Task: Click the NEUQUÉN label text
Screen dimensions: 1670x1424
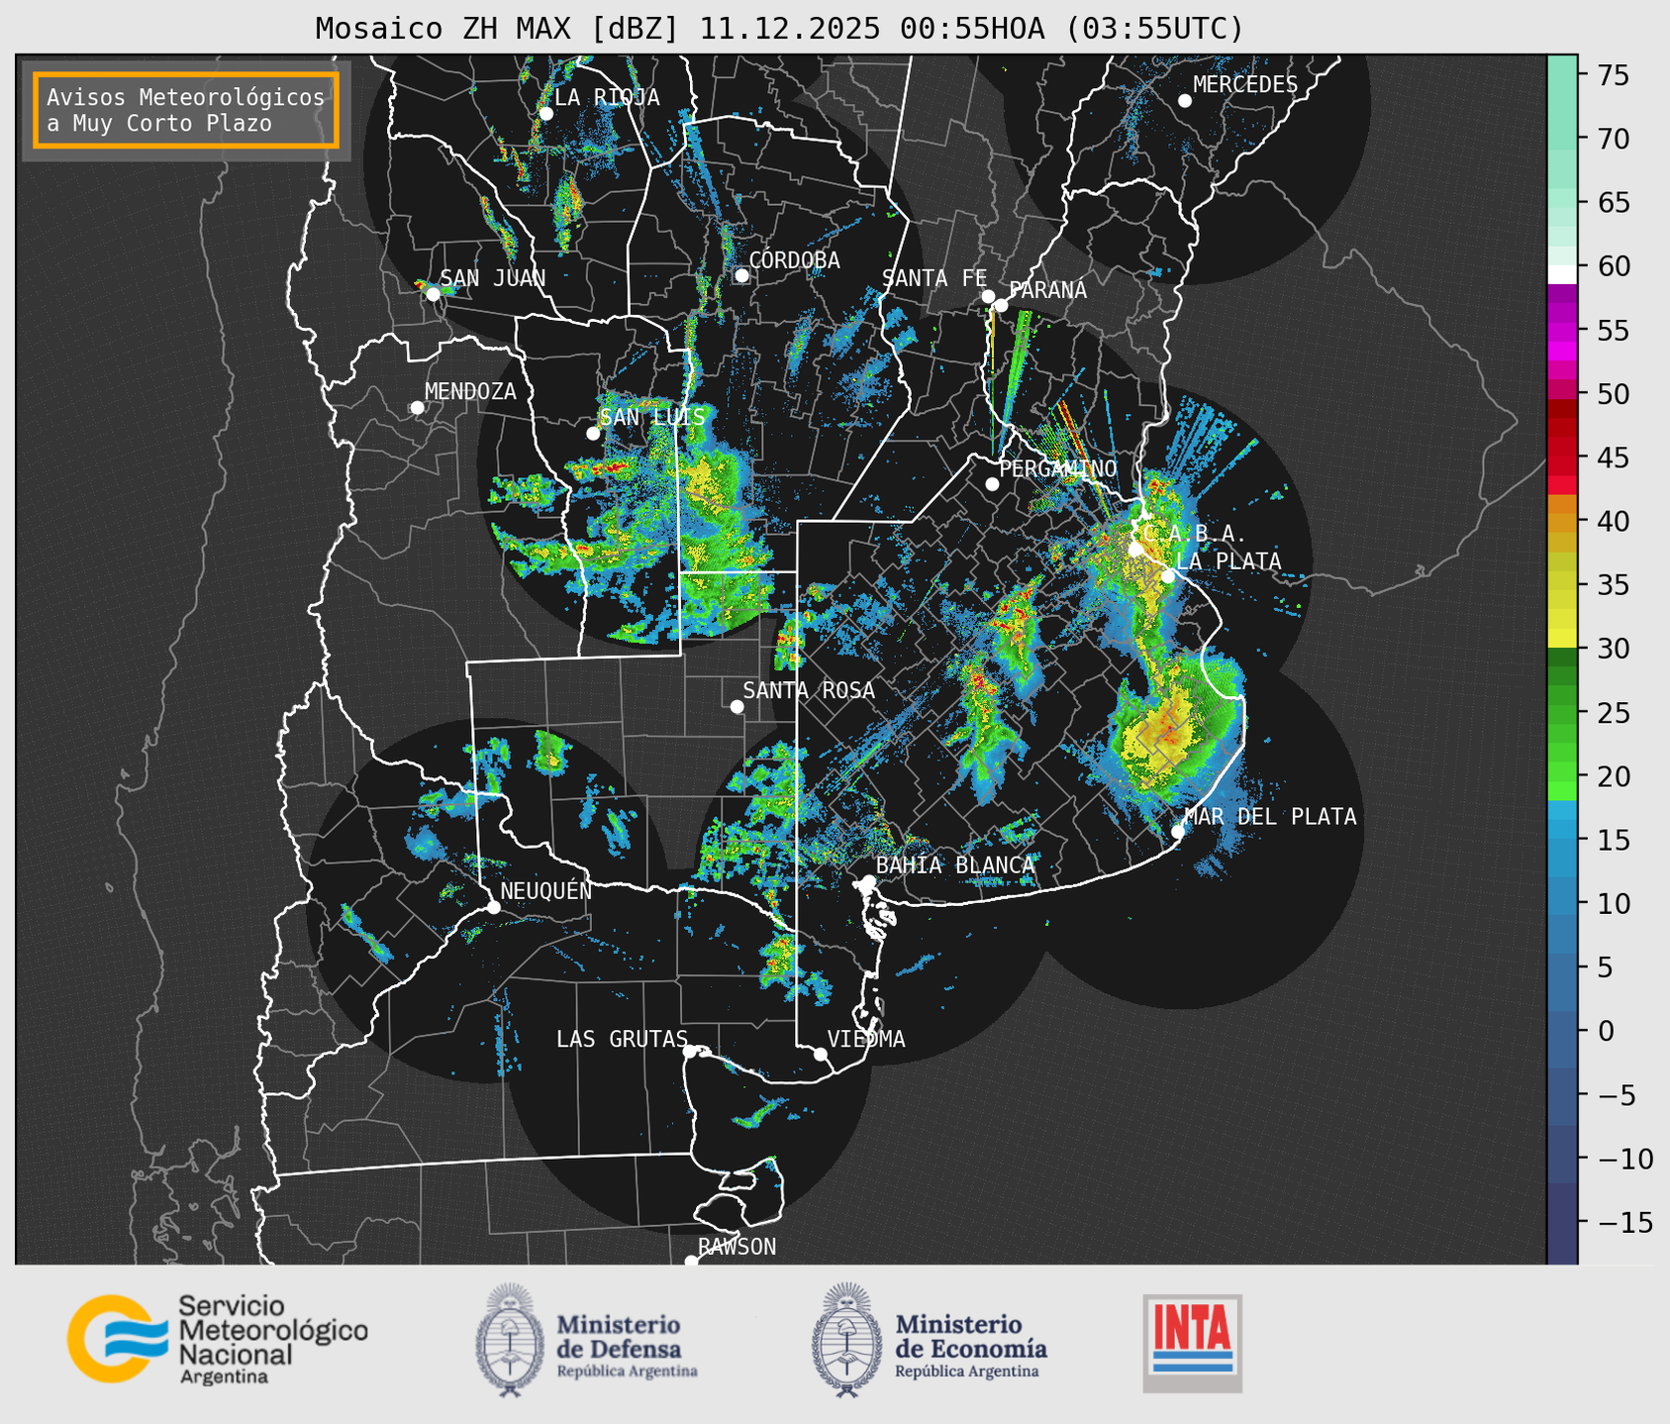Action: click(x=546, y=890)
